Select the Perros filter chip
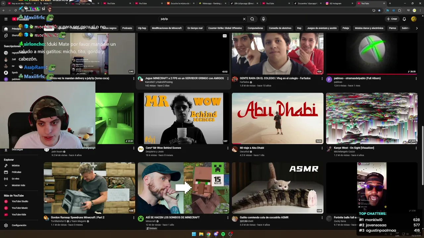This screenshot has width=424, height=238. [393, 28]
